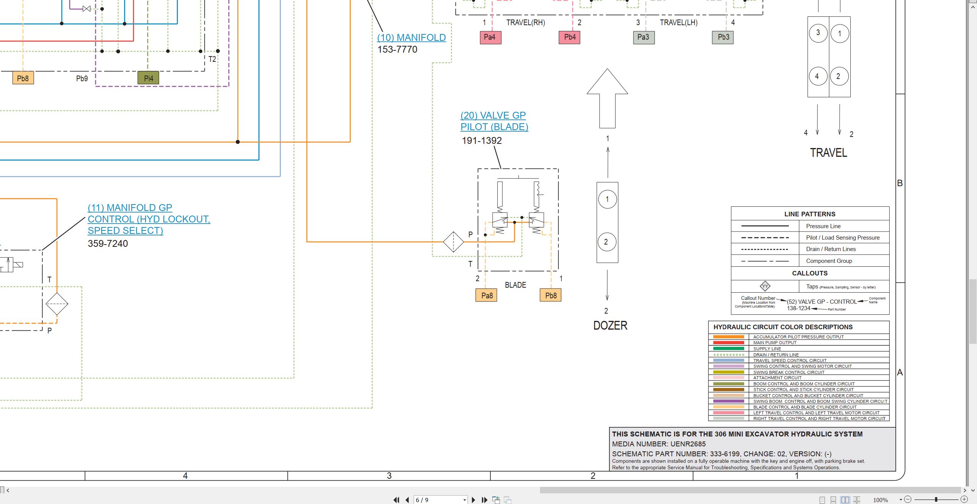Click the scroll down arrow

click(x=973, y=490)
